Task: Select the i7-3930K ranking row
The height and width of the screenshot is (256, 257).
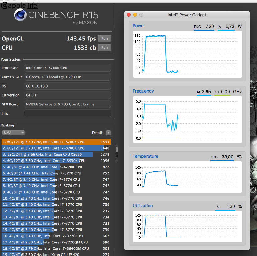Action: (56, 161)
